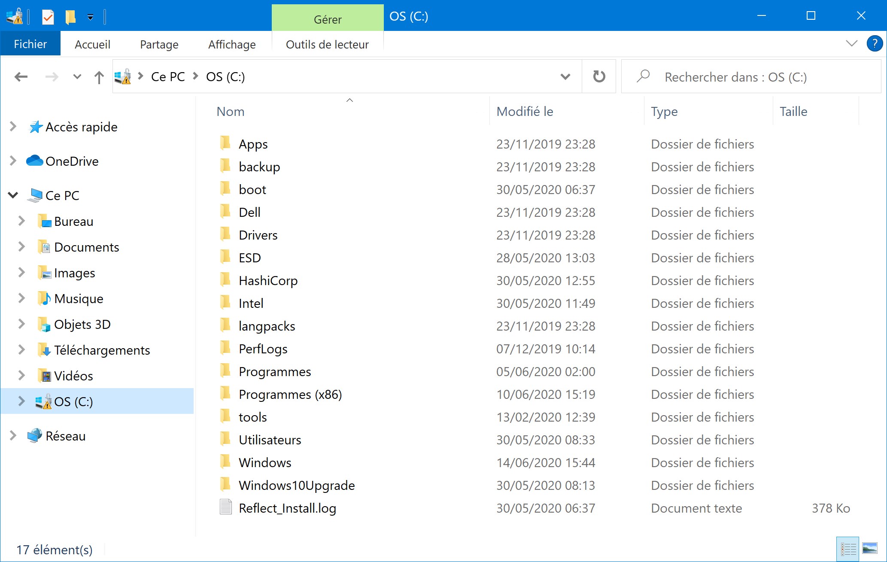Click the OS (C:) breadcrumb in address bar

[x=225, y=77]
